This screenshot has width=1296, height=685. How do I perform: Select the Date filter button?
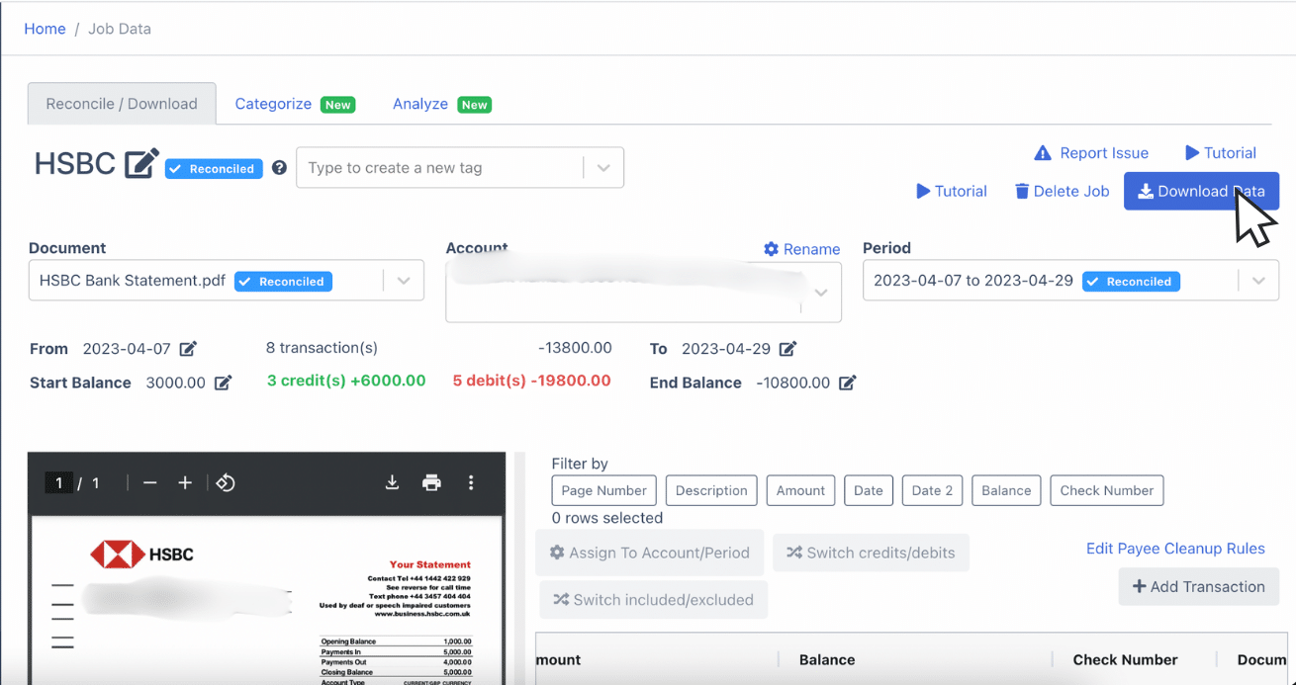click(x=869, y=490)
